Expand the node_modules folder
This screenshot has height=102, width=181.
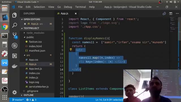click(35, 33)
